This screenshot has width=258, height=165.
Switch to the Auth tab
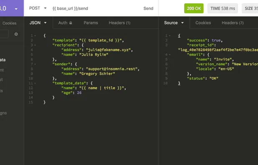pyautogui.click(x=65, y=23)
